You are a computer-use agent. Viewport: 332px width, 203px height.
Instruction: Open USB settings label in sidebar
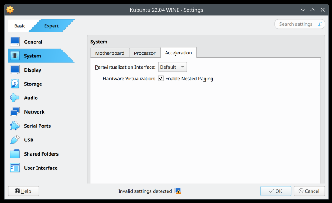pos(29,140)
